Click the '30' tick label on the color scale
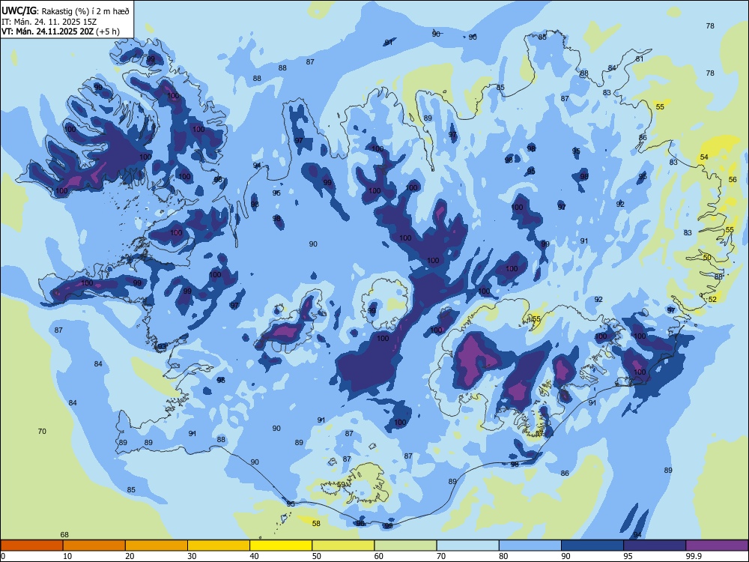Image resolution: width=749 pixels, height=562 pixels. click(192, 556)
